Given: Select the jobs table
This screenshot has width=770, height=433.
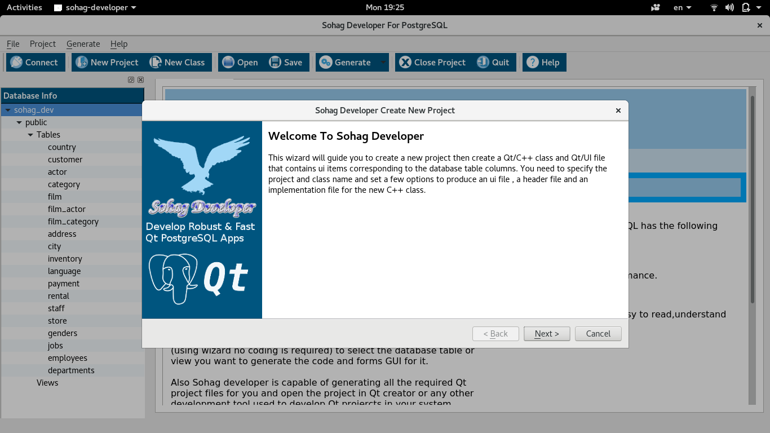Looking at the screenshot, I should point(55,346).
